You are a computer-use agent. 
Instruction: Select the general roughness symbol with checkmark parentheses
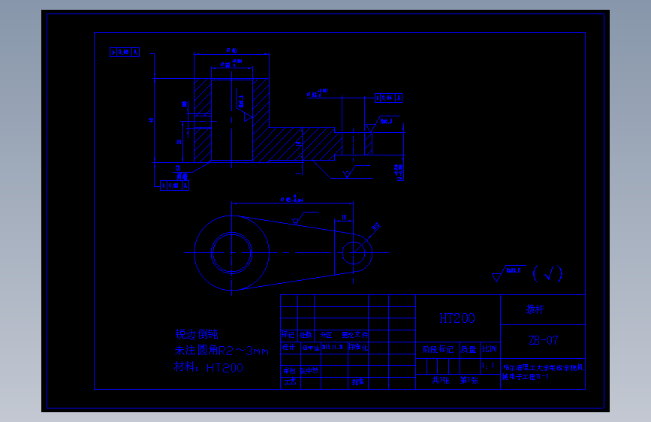[527, 273]
